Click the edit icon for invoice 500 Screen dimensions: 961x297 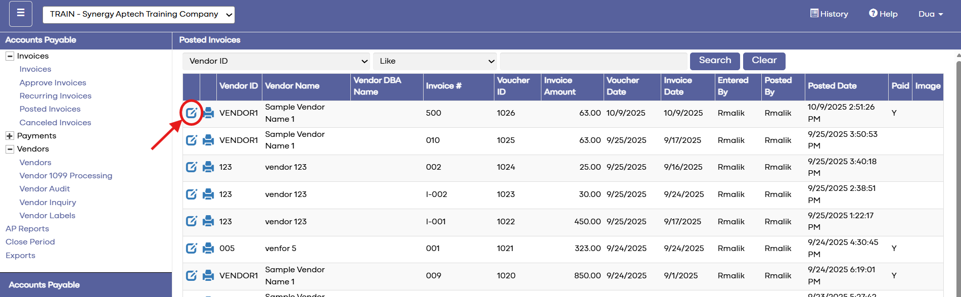tap(191, 113)
